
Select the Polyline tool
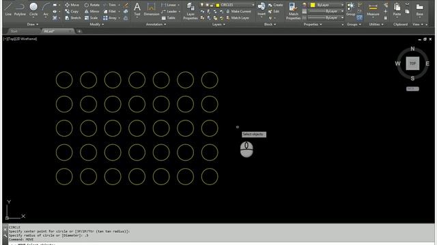point(20,9)
